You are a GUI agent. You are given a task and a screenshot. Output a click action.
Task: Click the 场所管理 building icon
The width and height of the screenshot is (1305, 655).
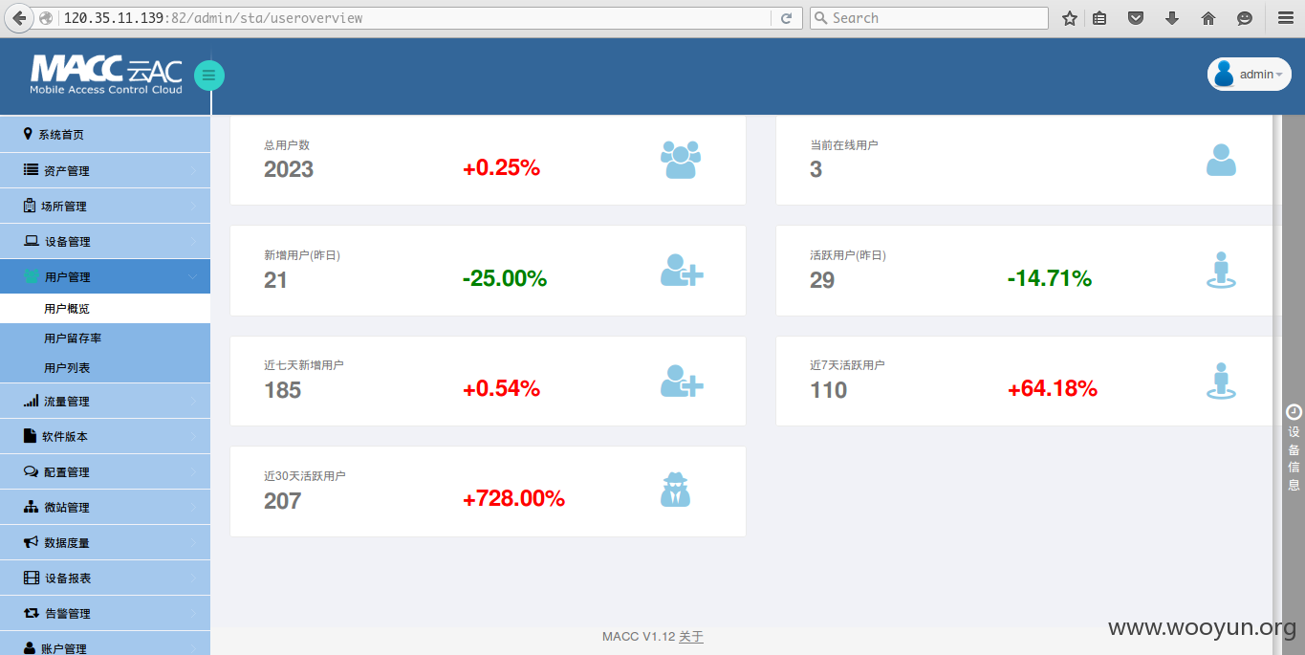(30, 206)
